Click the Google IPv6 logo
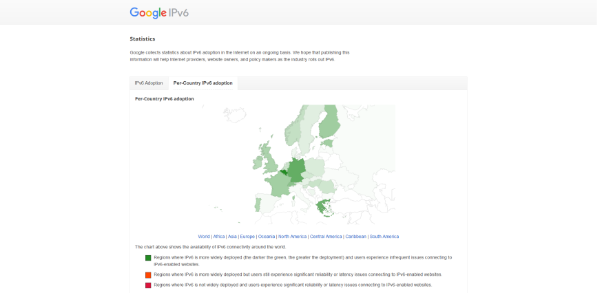 point(159,12)
